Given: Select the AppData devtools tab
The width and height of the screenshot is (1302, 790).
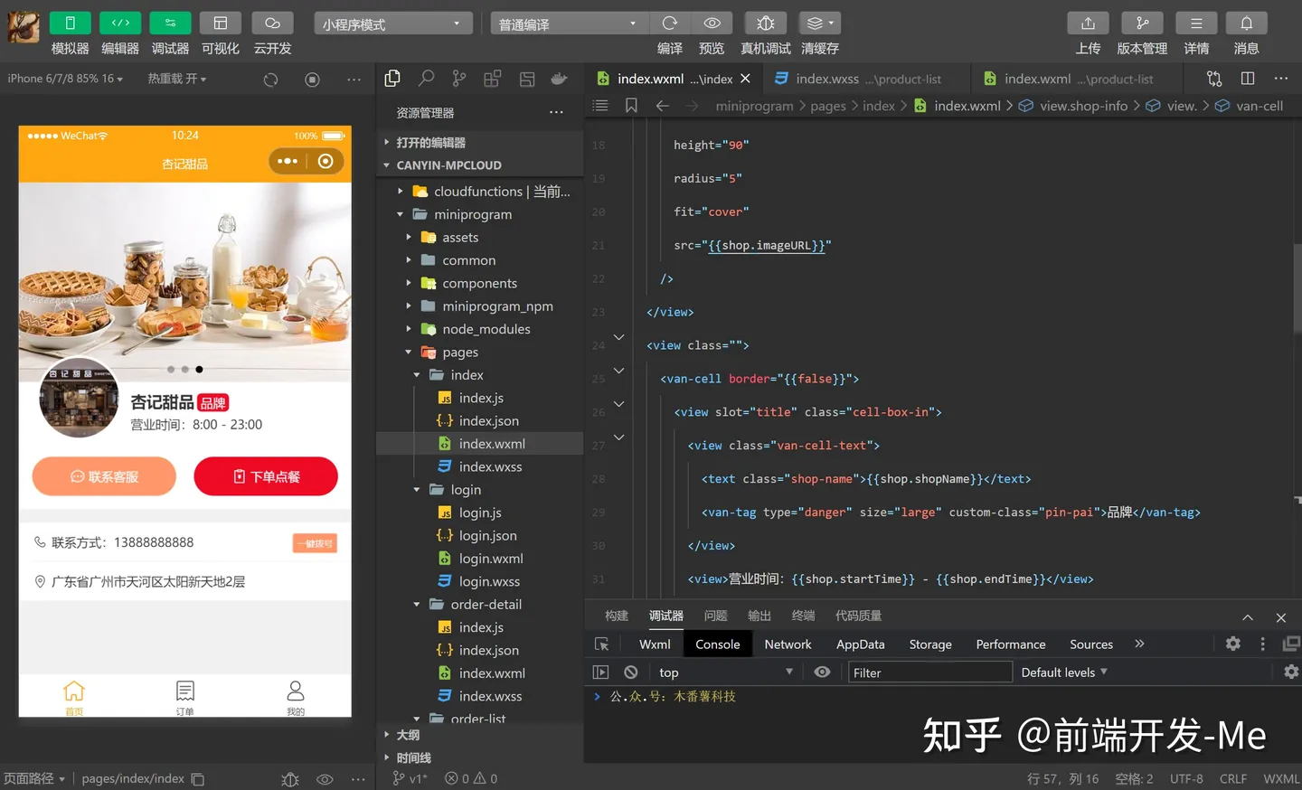Looking at the screenshot, I should pyautogui.click(x=860, y=644).
